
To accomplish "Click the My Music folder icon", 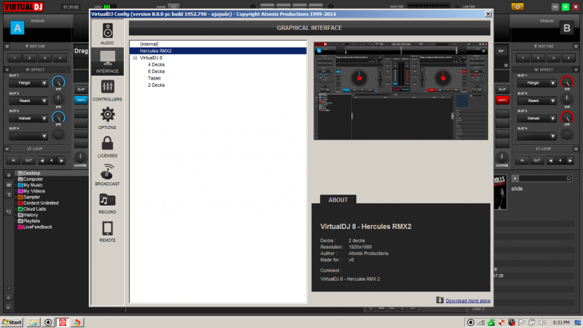I will [x=20, y=185].
